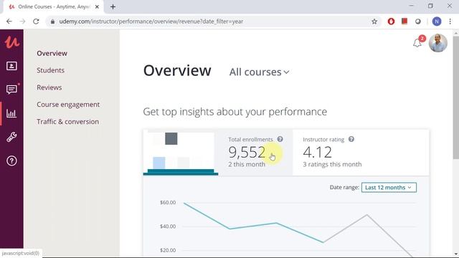459x258 pixels.
Task: Select Overview in the side menu
Action: (x=52, y=53)
